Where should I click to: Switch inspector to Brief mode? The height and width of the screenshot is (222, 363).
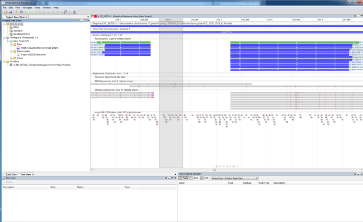(x=196, y=178)
